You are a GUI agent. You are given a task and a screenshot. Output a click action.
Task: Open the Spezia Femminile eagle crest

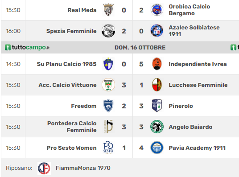(108, 31)
